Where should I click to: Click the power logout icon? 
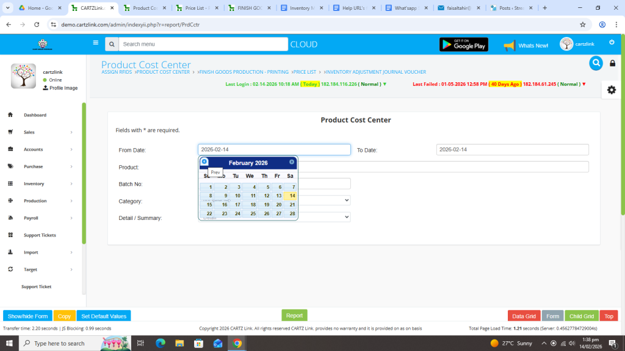612,42
